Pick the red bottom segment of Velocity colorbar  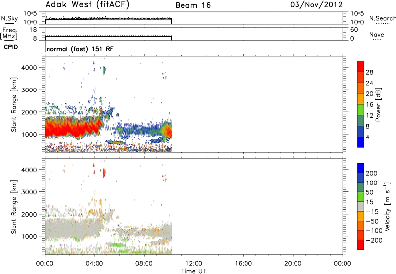[361, 245]
